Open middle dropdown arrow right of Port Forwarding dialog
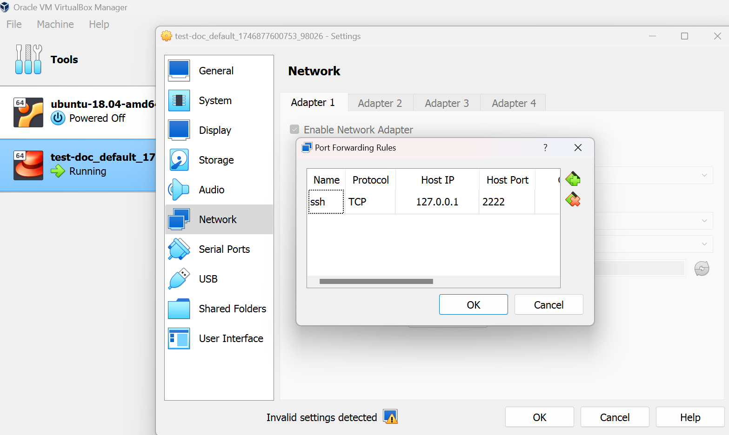The image size is (729, 435). coord(704,221)
